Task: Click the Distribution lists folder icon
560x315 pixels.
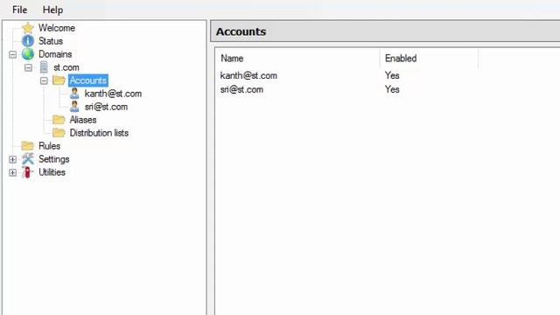Action: click(59, 133)
